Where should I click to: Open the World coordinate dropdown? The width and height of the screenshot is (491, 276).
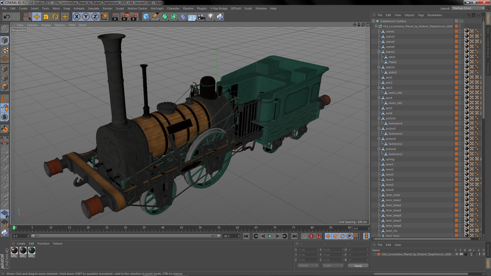[x=308, y=266]
